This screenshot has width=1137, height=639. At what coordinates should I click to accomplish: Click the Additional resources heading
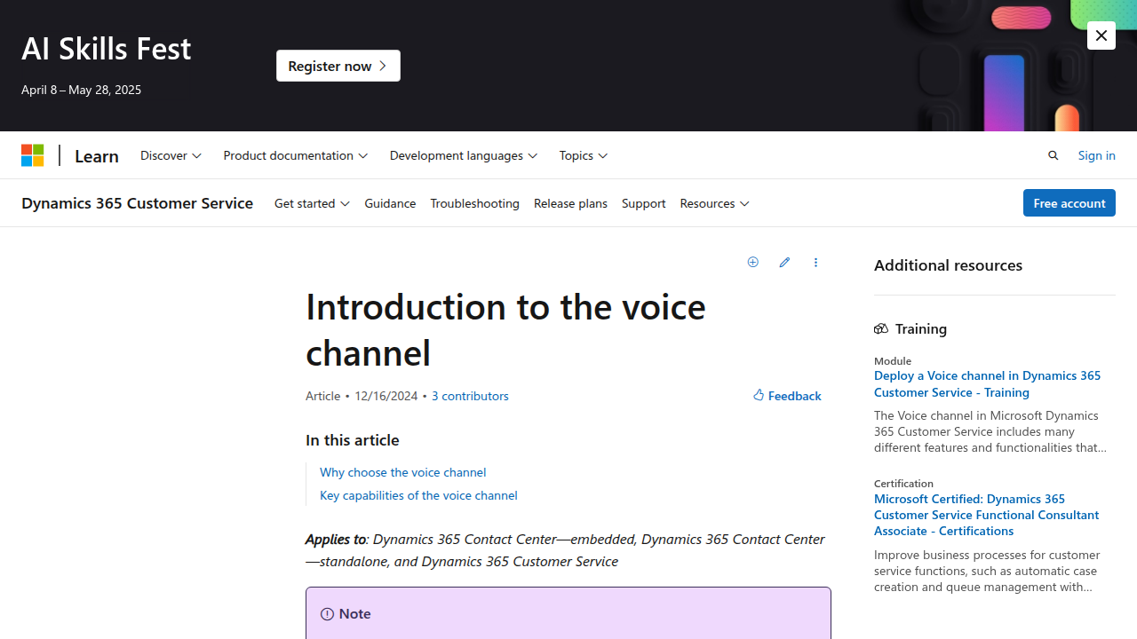click(948, 265)
